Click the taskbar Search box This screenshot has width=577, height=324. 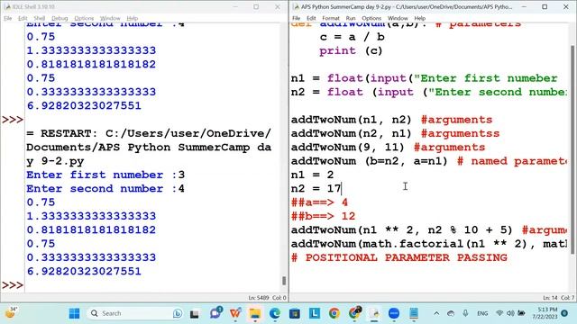tap(135, 313)
